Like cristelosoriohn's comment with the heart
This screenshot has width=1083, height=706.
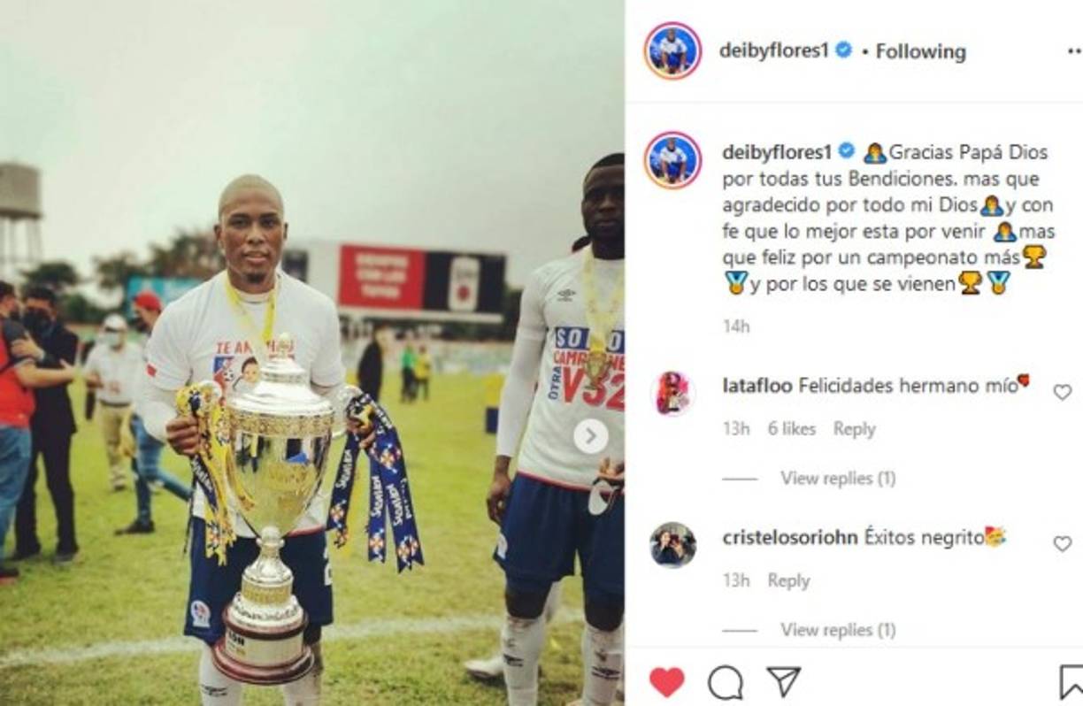tap(1062, 544)
